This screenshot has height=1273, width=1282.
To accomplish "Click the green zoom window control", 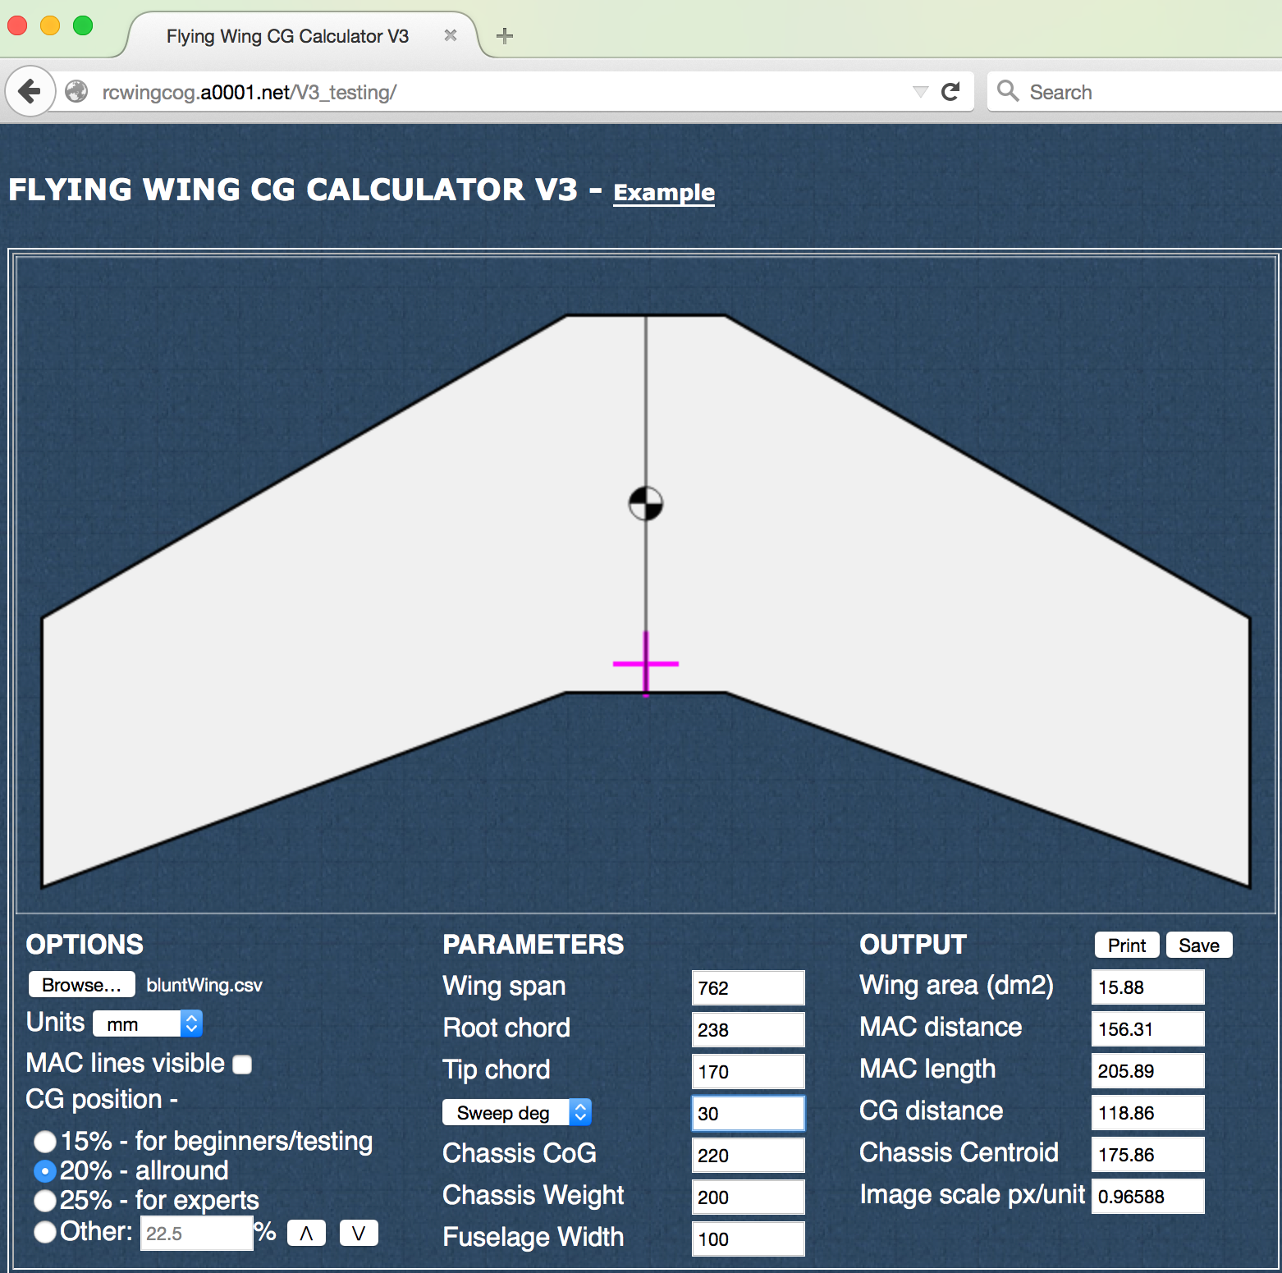I will coord(82,26).
